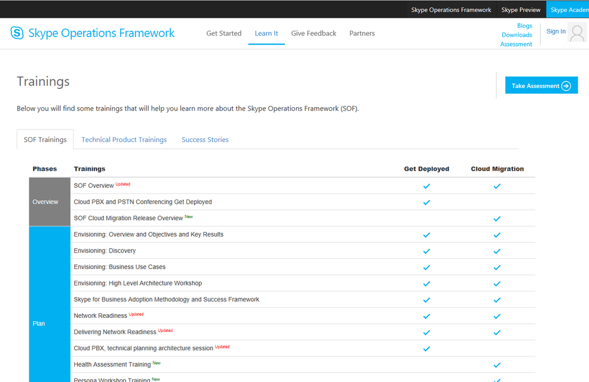The image size is (589, 382).
Task: Click the Skype logo icon
Action: click(17, 33)
